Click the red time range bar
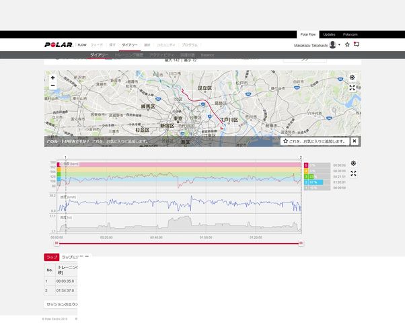The height and width of the screenshot is (323, 405). pos(179,243)
